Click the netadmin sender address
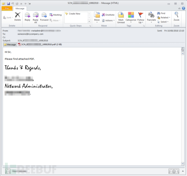The image size is (187, 176). (46, 31)
